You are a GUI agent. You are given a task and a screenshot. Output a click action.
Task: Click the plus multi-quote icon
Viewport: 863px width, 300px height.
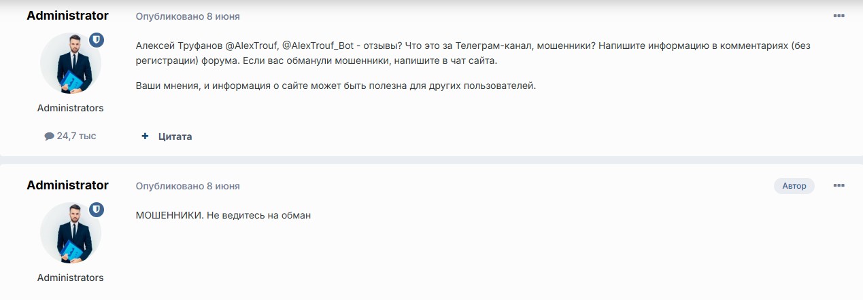145,136
